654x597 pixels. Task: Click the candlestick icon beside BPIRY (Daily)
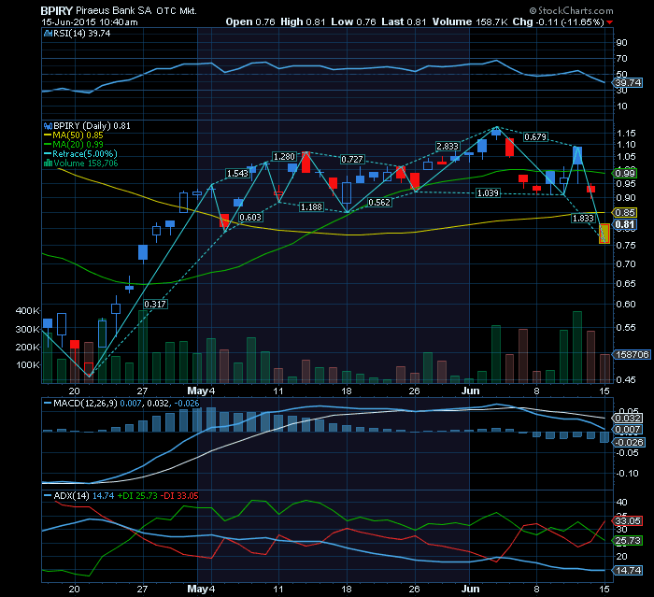pyautogui.click(x=48, y=125)
